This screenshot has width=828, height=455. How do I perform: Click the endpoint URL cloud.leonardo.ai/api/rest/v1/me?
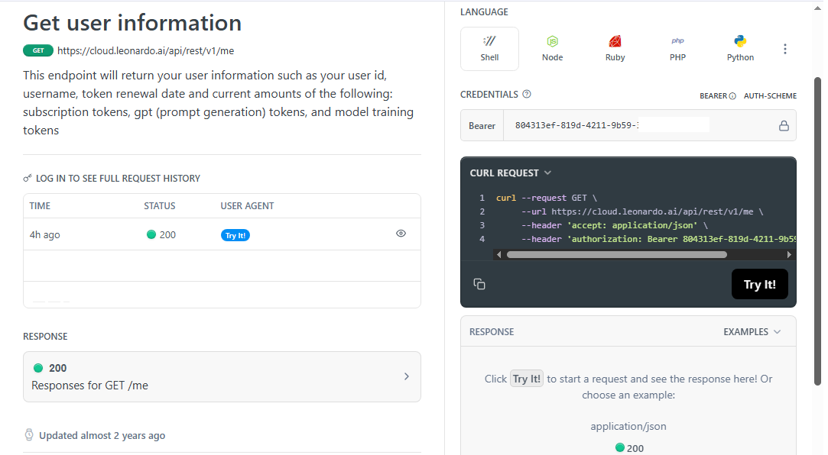click(x=146, y=50)
